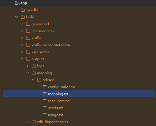The image size is (156, 126).
Task: Select the mapping folder name
Action: (45, 73)
